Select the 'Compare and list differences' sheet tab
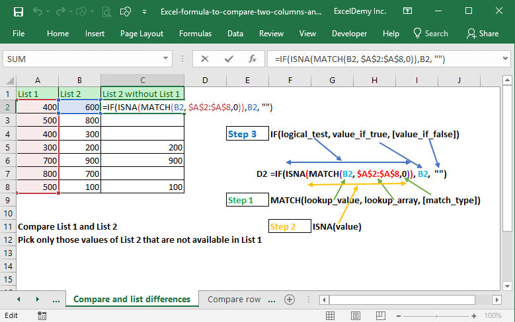This screenshot has width=515, height=322. point(132,299)
